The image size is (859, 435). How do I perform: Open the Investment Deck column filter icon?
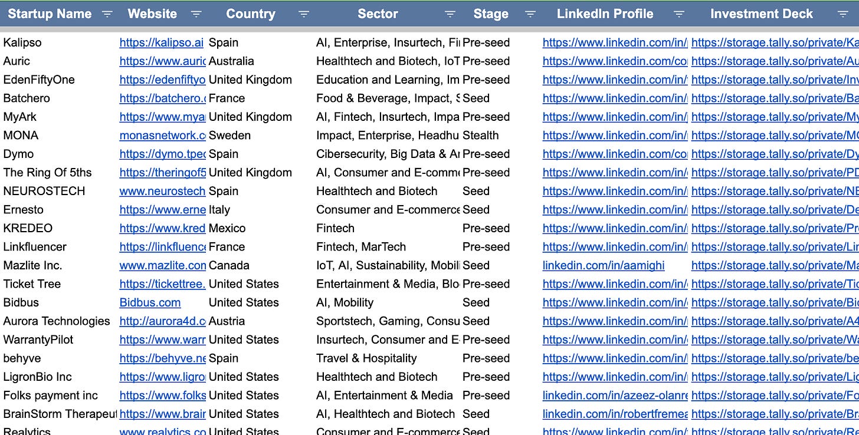pyautogui.click(x=843, y=14)
